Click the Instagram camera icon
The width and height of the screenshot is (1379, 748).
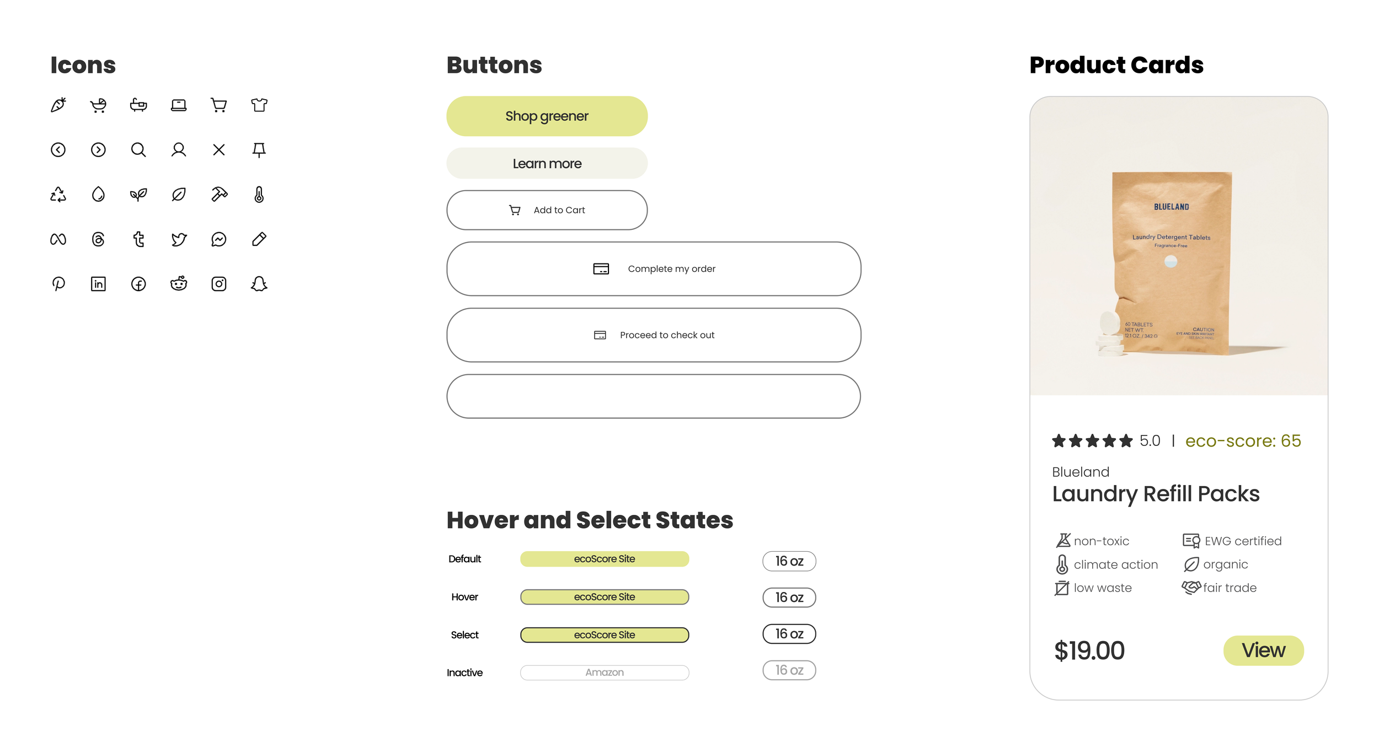pos(219,283)
